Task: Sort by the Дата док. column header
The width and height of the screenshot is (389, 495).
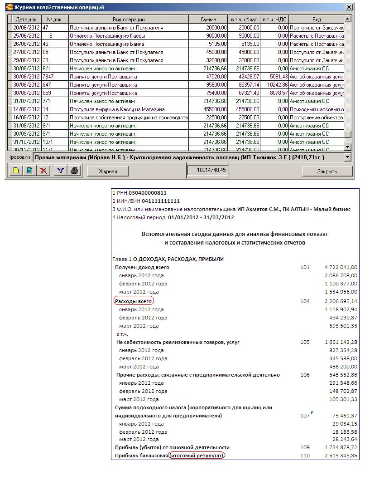Action: [x=27, y=19]
